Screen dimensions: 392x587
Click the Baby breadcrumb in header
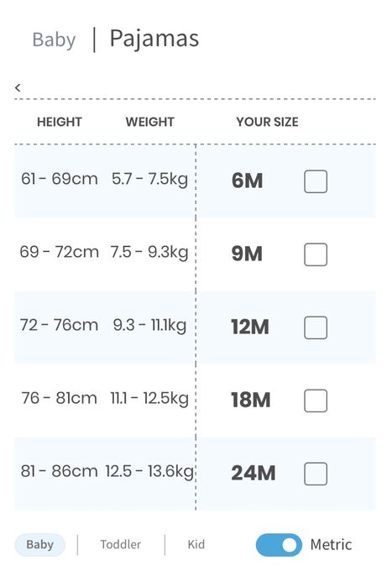pos(54,39)
